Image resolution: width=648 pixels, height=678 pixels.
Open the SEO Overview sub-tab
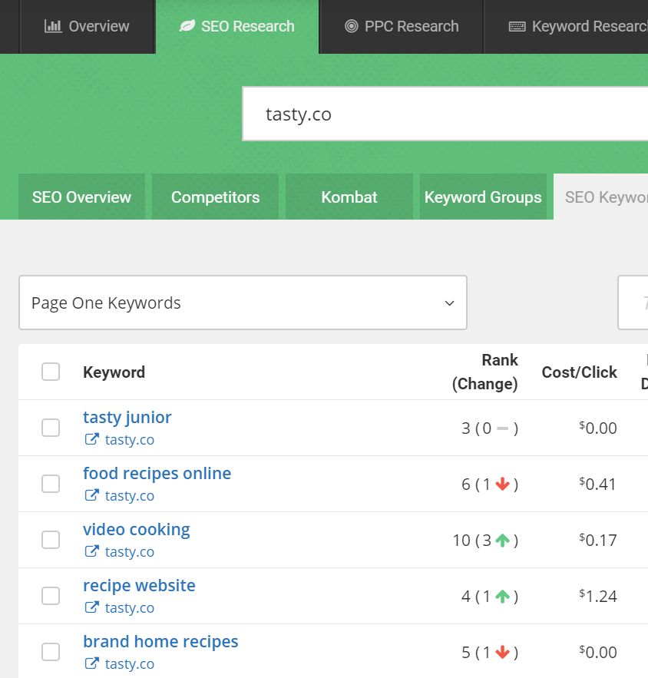coord(81,197)
